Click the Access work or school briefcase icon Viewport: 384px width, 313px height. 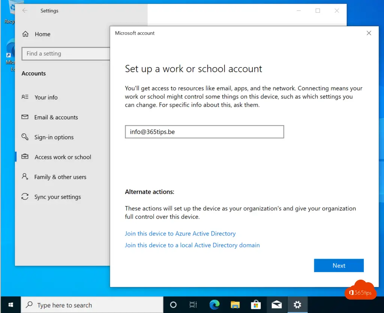click(25, 157)
